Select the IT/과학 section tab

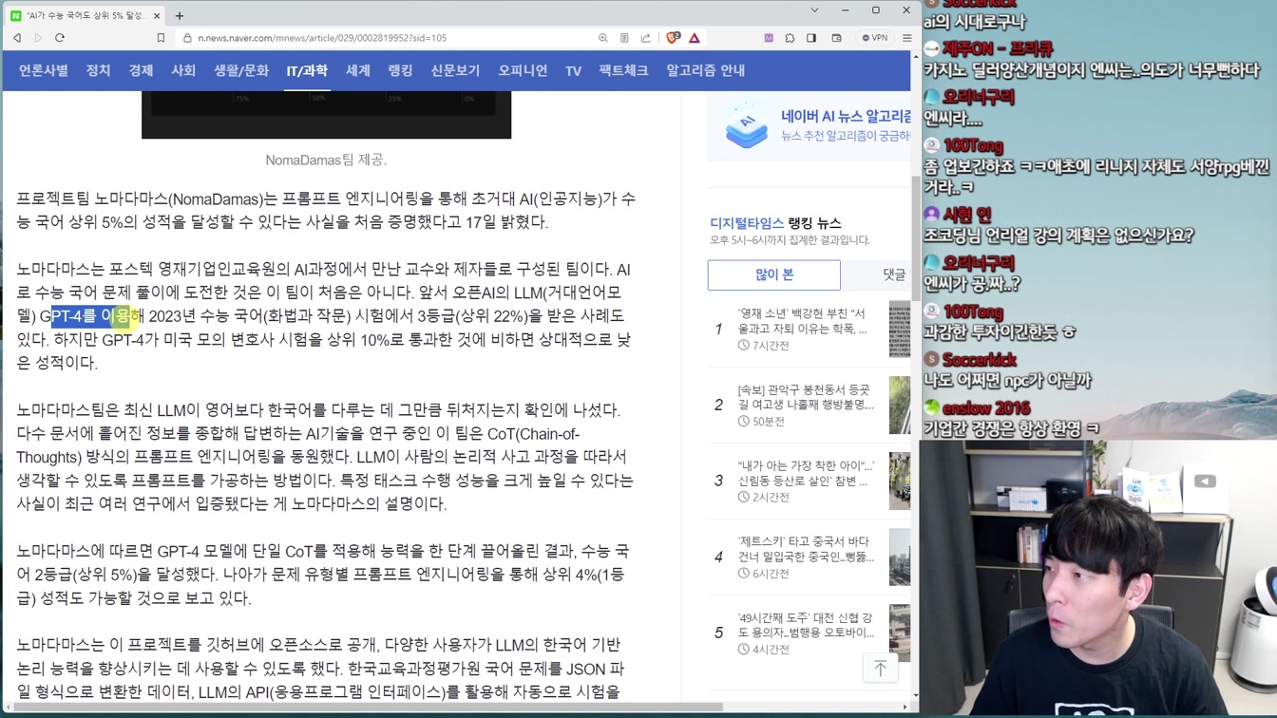coord(307,70)
